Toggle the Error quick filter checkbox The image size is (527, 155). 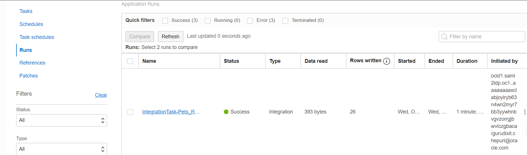click(x=250, y=21)
